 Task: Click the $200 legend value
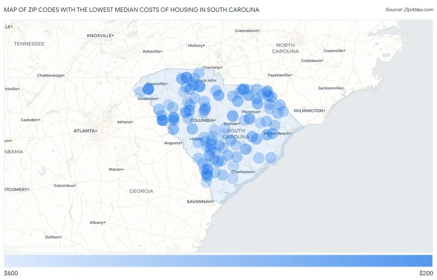(x=426, y=273)
